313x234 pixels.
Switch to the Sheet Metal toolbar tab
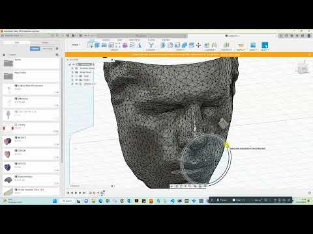pos(135,40)
